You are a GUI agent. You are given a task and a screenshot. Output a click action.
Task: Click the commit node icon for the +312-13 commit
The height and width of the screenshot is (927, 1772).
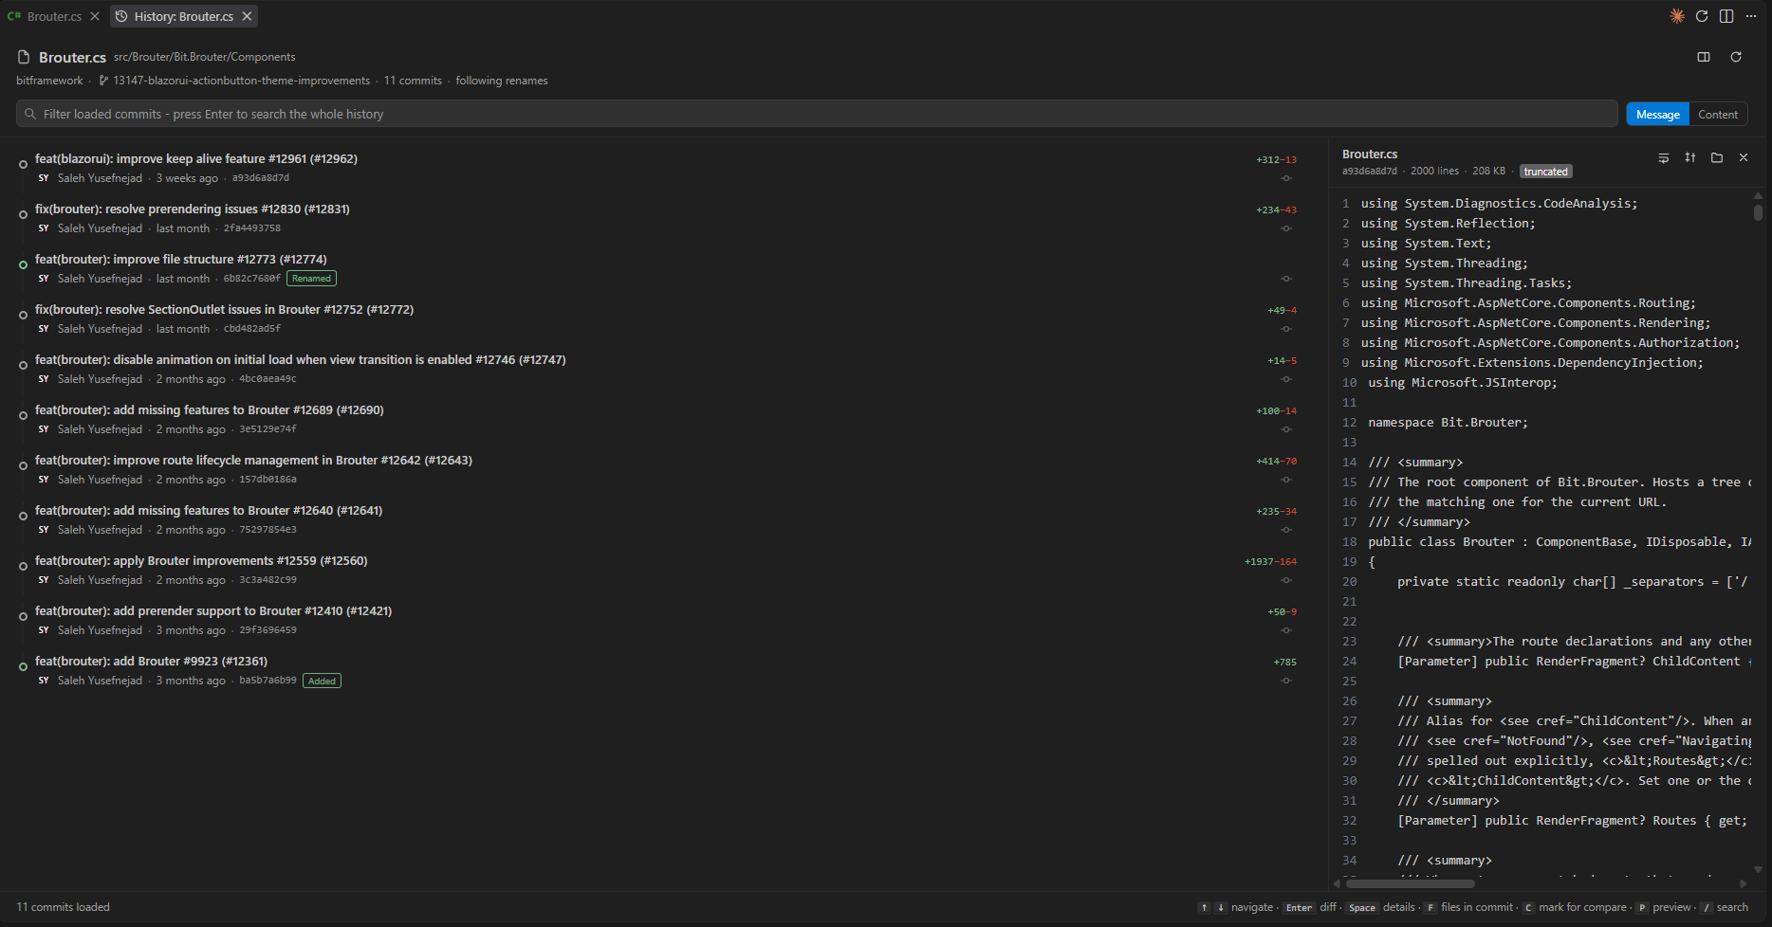pos(1286,178)
